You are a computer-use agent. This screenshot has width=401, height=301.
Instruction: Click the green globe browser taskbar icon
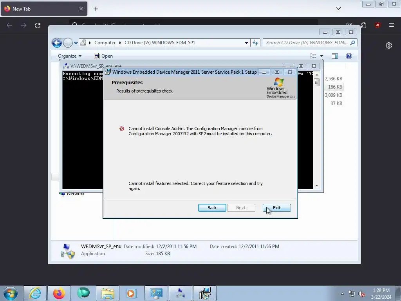click(83, 293)
